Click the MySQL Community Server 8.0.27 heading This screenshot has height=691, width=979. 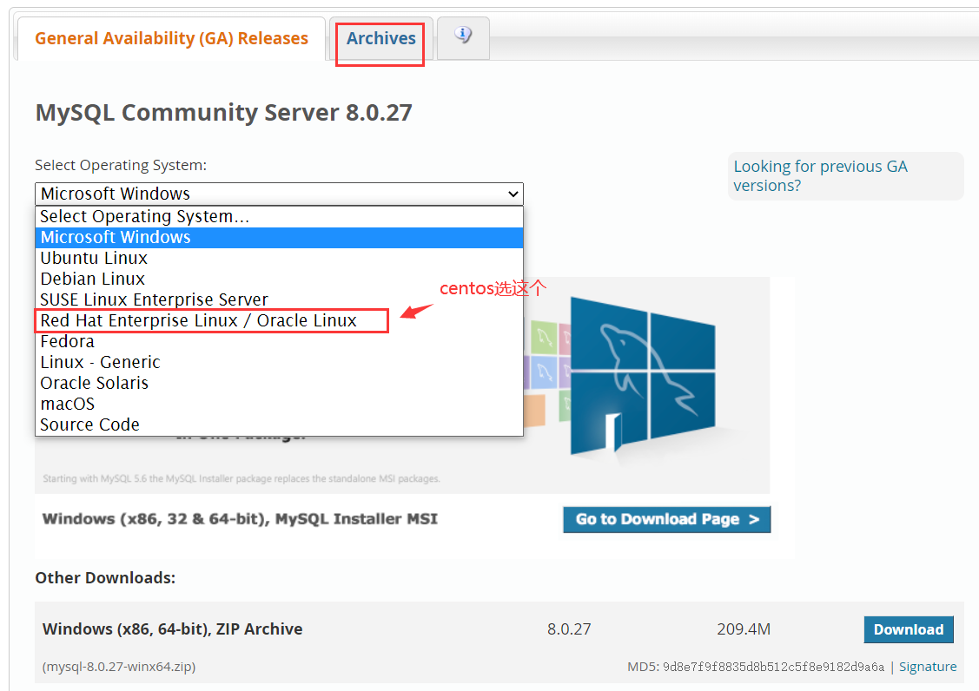point(223,113)
